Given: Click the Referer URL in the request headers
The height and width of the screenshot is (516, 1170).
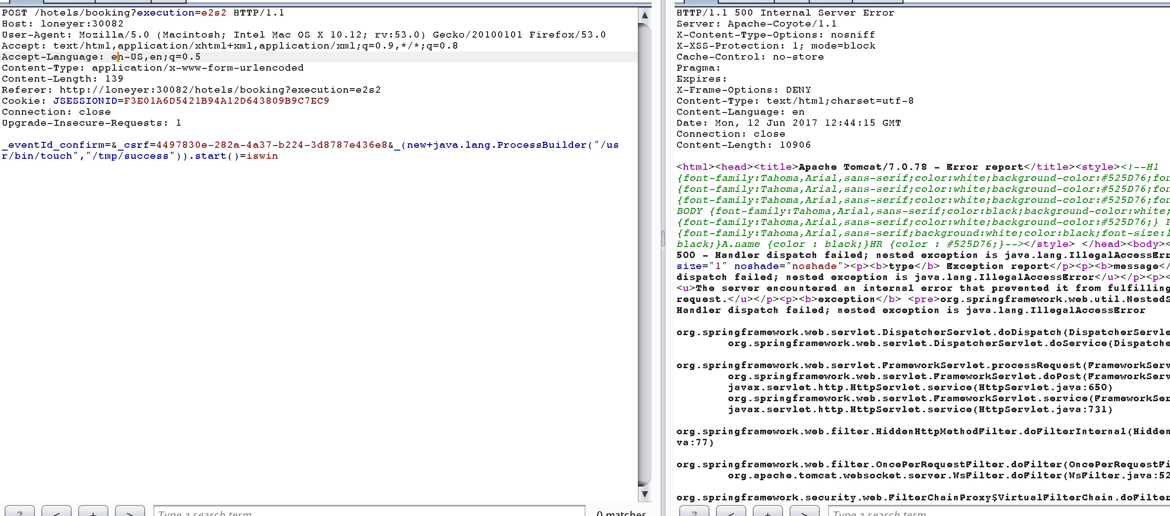Looking at the screenshot, I should point(220,90).
